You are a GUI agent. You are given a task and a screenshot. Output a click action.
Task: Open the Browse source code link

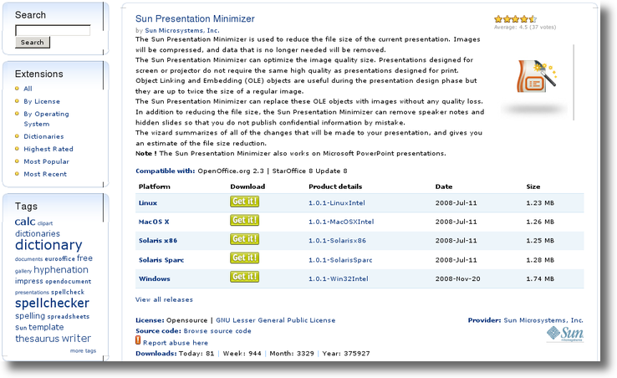217,331
